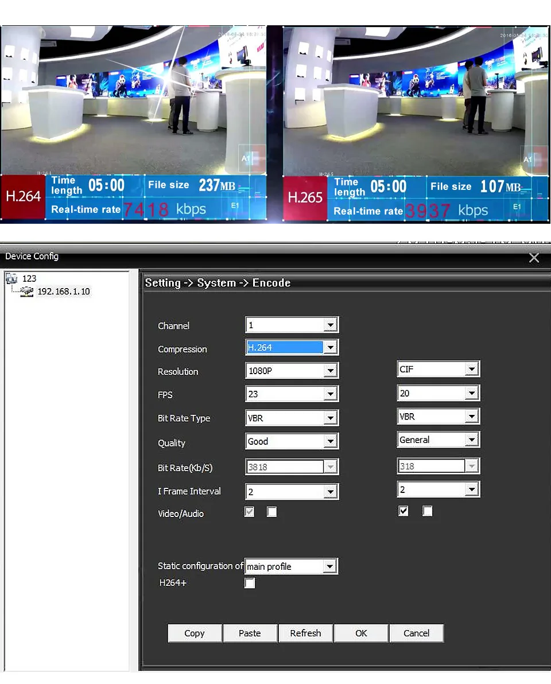Open the Compression dropdown showing H.264

pos(292,348)
